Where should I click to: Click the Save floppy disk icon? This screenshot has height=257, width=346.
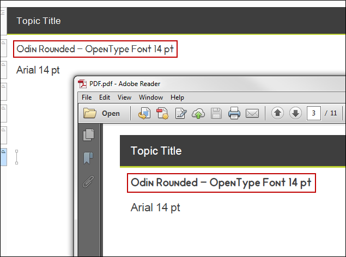tap(216, 113)
